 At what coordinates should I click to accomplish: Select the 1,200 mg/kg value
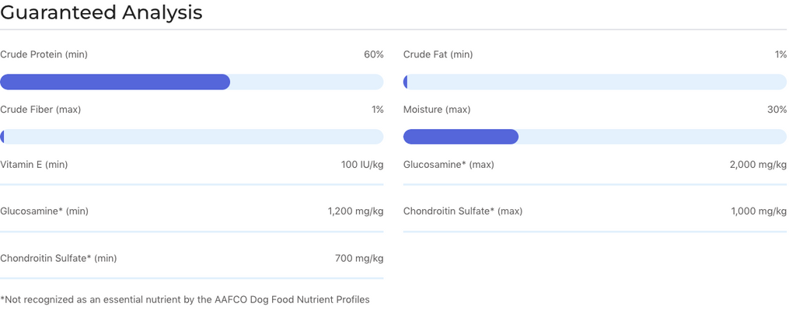pos(355,211)
